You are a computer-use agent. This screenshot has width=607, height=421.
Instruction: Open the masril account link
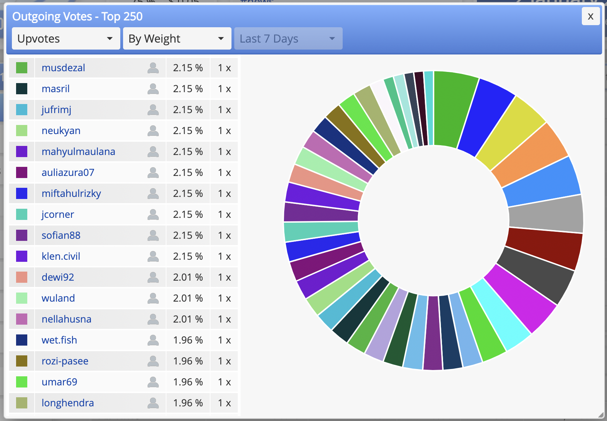click(56, 89)
